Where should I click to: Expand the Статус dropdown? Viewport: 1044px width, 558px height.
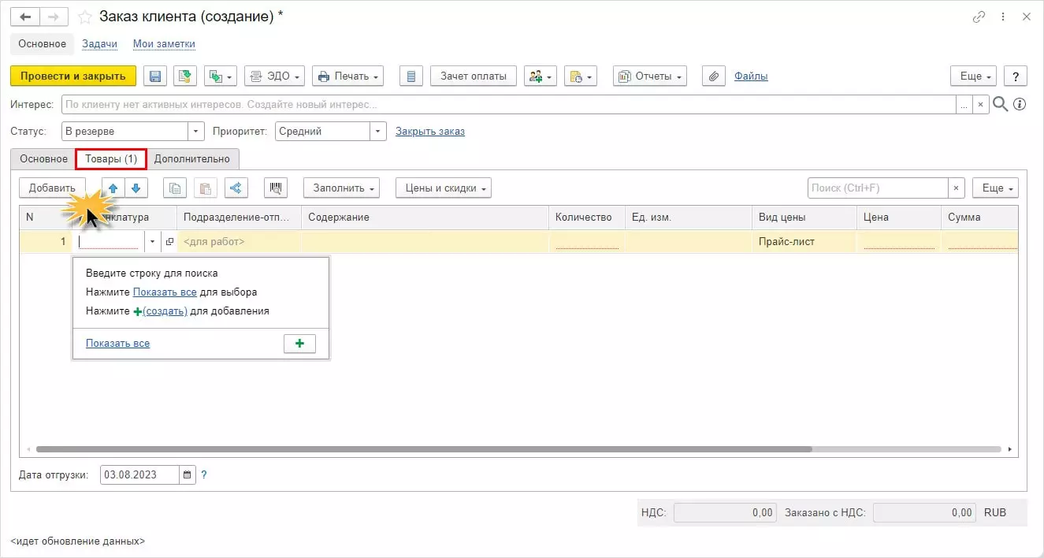pos(196,132)
